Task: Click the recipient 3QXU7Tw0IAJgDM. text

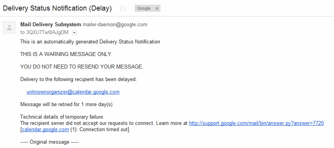Action: [48, 32]
